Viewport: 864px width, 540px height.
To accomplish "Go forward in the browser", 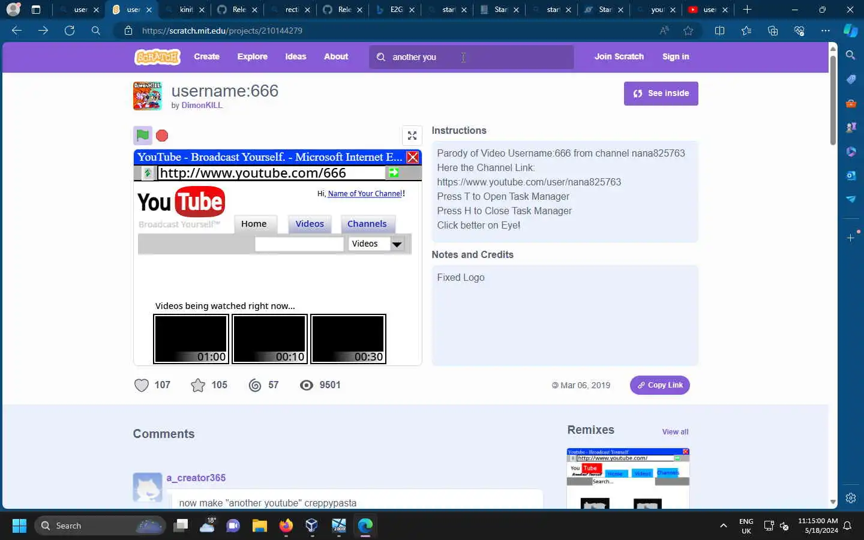I will (x=43, y=31).
